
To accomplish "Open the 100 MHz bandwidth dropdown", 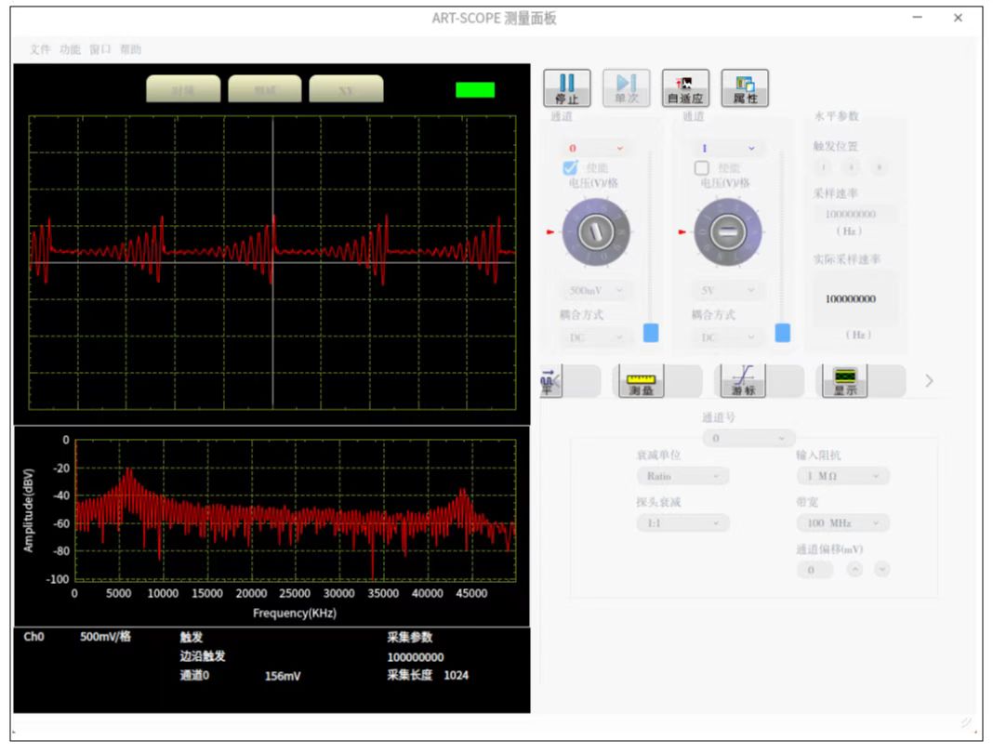I will 842,523.
